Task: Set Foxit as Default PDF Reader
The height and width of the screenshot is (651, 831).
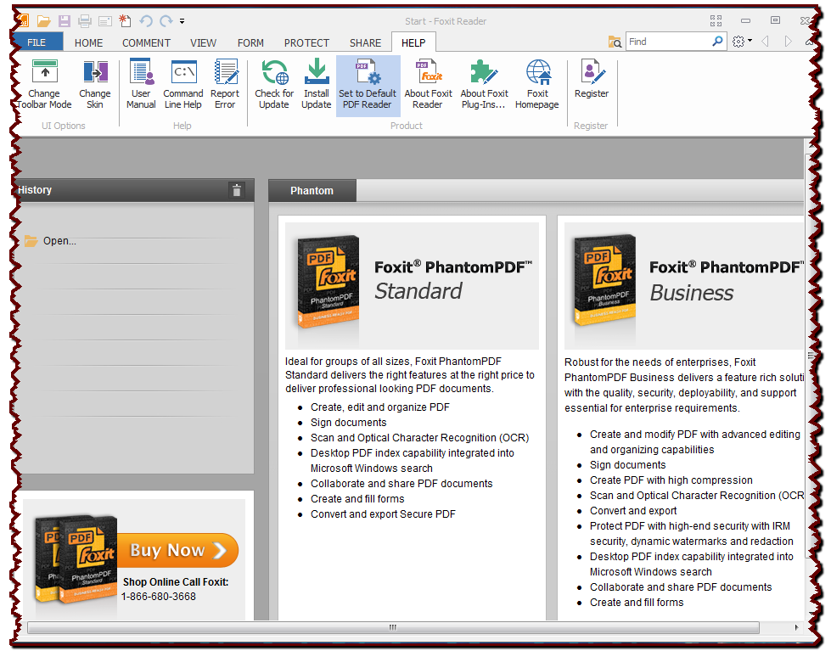Action: pyautogui.click(x=368, y=86)
